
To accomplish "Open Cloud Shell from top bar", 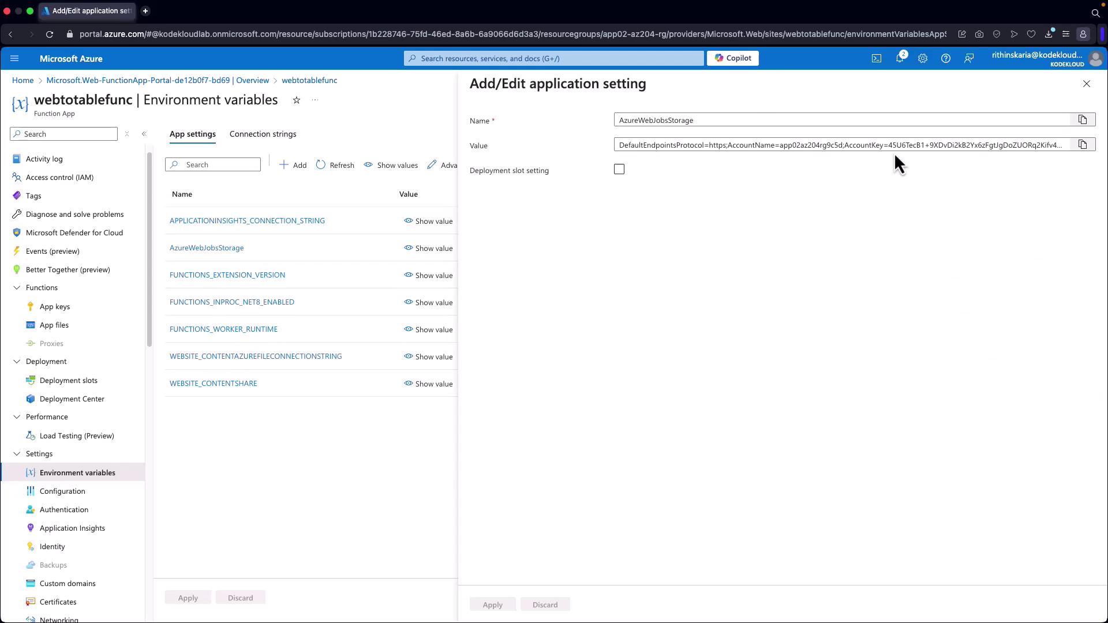I will [x=876, y=58].
